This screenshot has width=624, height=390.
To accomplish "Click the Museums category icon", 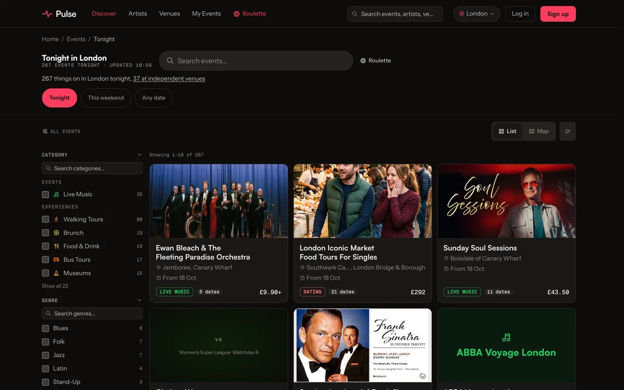I will click(x=56, y=273).
